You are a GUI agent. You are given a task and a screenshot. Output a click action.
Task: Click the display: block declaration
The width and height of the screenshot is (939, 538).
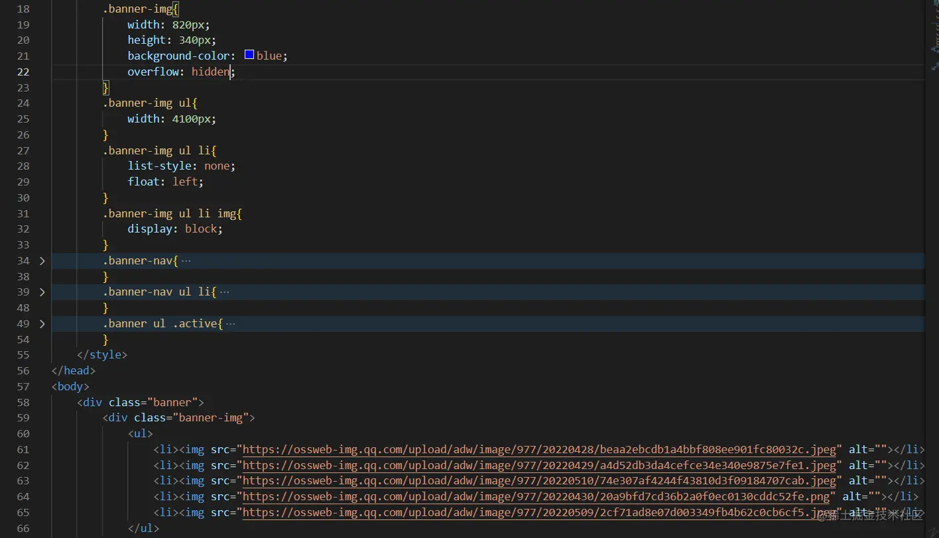click(x=175, y=229)
